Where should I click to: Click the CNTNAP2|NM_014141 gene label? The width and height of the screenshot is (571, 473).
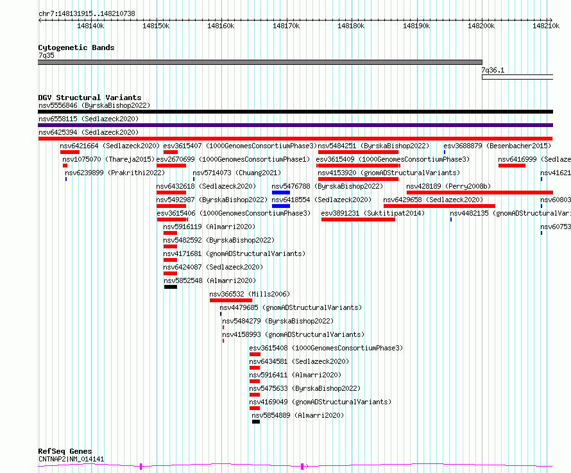tap(71, 459)
